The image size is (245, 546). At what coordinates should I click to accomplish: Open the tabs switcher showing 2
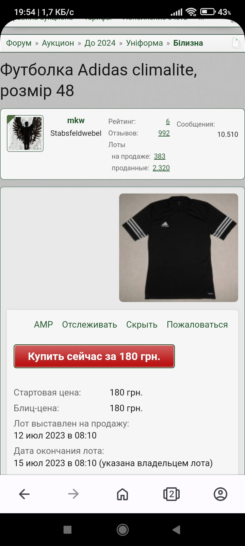171,494
